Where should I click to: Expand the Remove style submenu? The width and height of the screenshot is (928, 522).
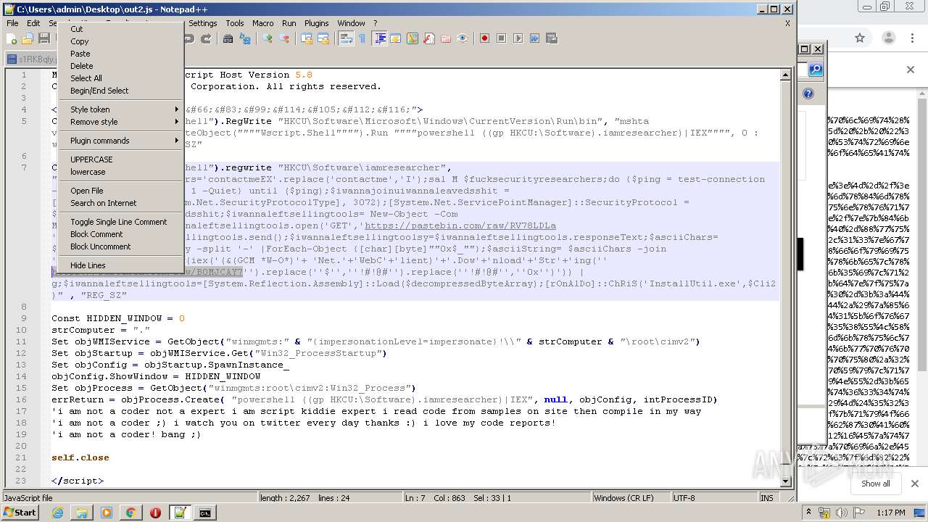pos(120,122)
